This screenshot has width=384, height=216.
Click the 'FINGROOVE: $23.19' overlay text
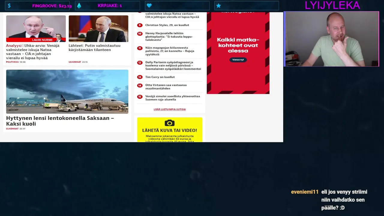(x=52, y=6)
